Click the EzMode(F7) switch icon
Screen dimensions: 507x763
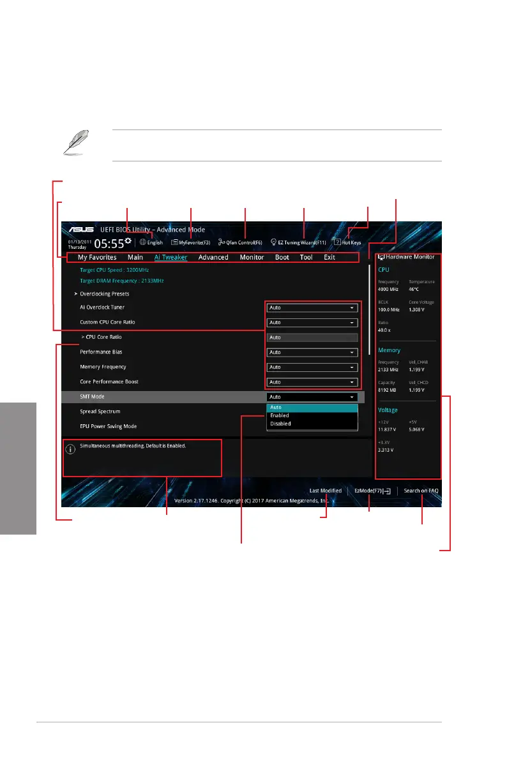click(388, 491)
